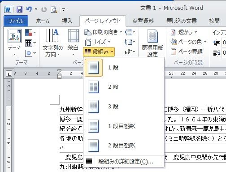
Task: Choose 1 段目を狭く column option
Action: (x=124, y=126)
